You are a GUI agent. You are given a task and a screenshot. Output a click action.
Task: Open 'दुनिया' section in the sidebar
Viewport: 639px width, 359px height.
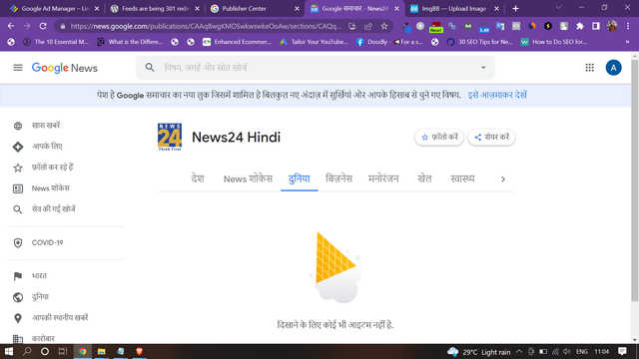(40, 297)
